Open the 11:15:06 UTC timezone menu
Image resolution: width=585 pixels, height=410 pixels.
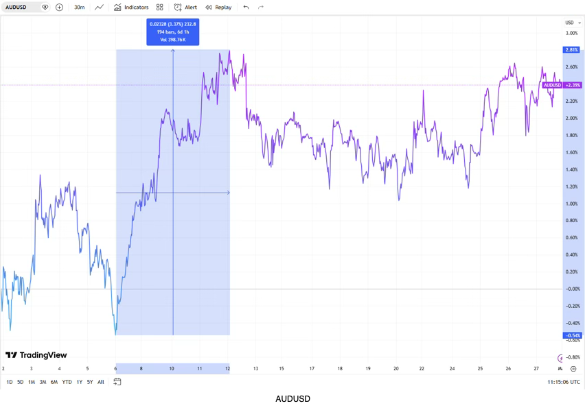click(x=563, y=382)
